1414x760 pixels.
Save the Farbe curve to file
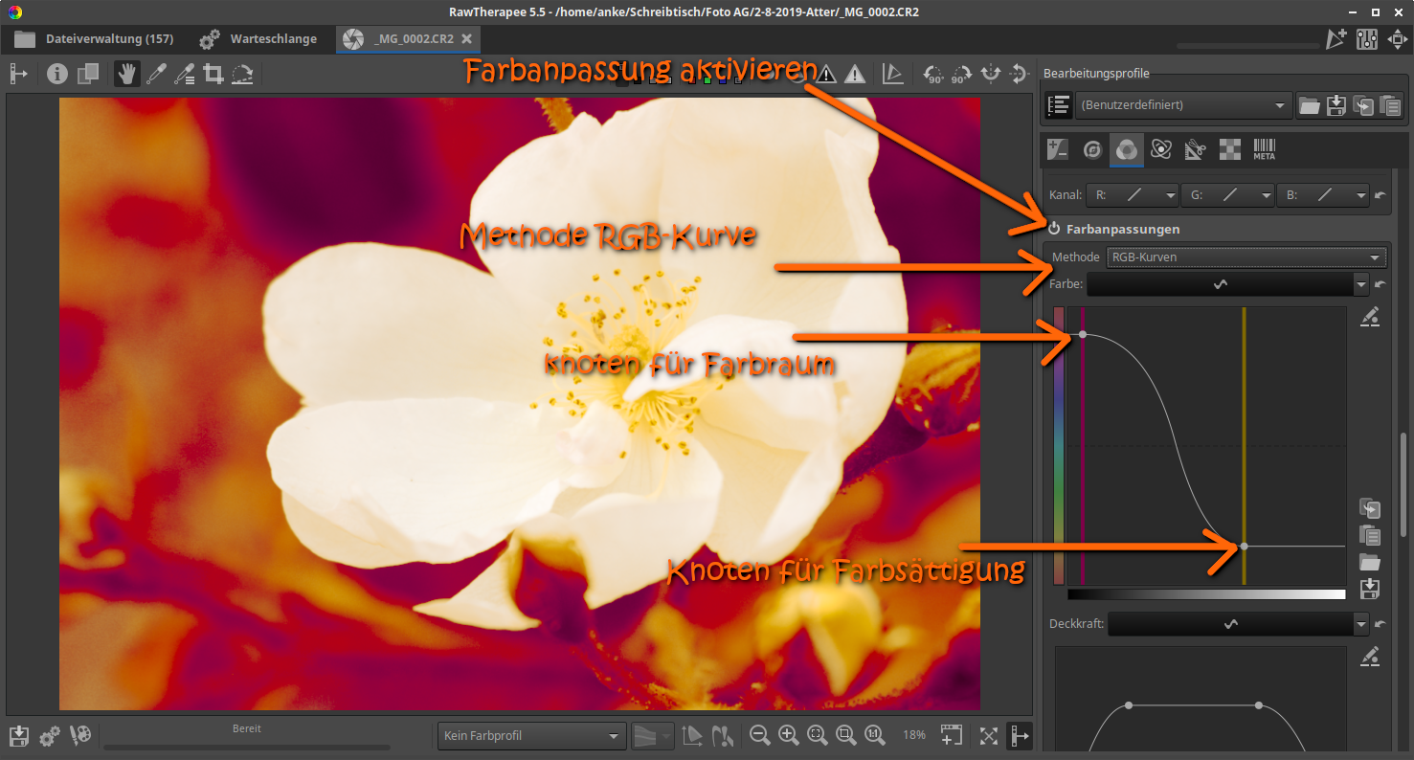tap(1370, 589)
